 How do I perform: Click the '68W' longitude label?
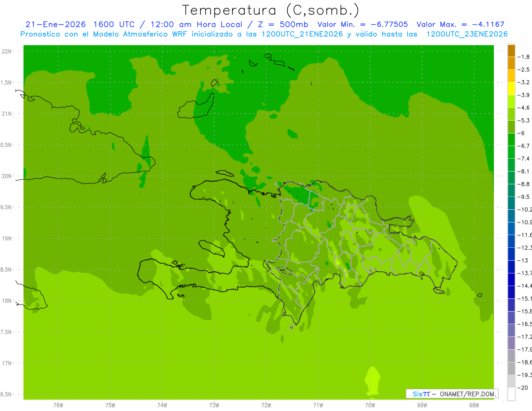tap(474, 405)
